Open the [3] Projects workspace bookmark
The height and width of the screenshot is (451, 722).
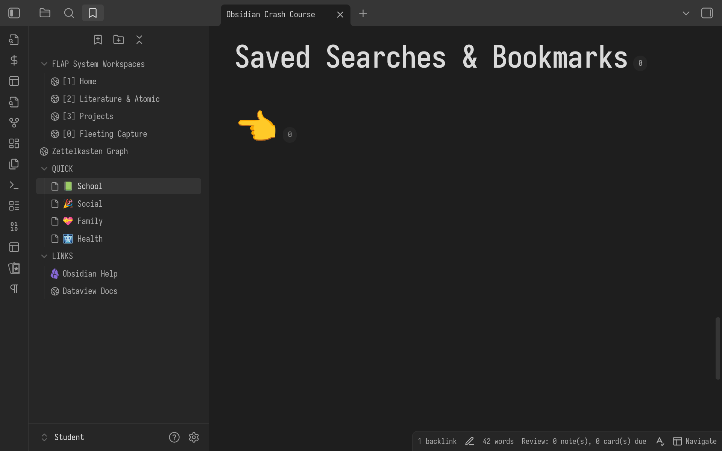tap(119, 117)
